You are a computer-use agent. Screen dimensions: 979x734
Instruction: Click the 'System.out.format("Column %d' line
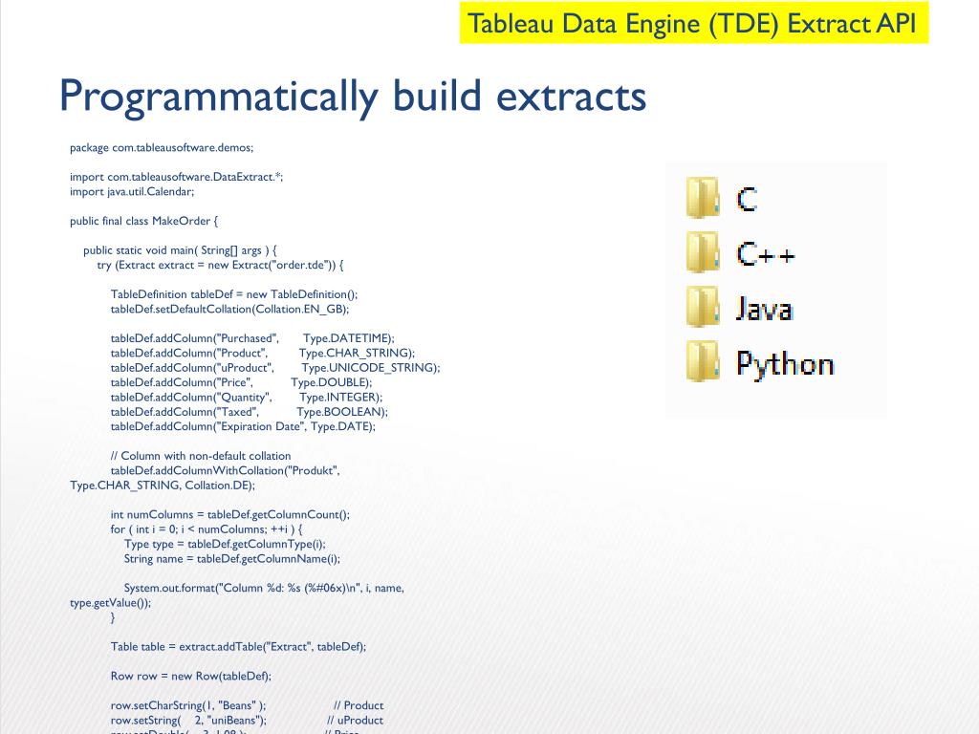[264, 588]
